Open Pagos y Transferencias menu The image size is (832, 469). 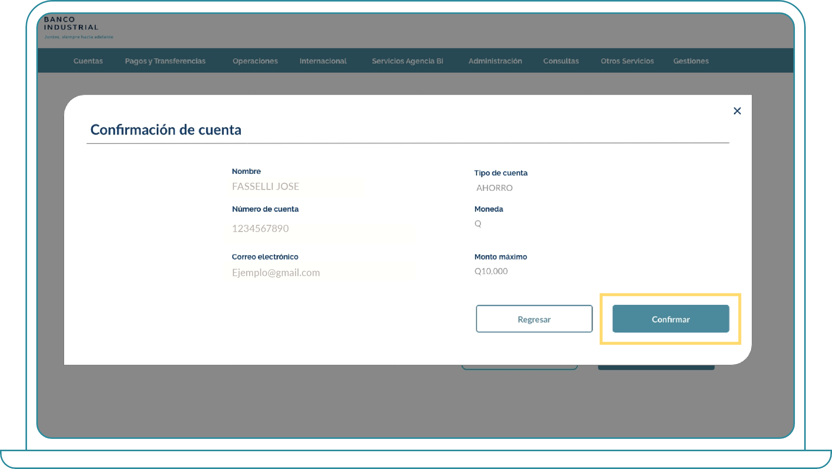click(165, 61)
